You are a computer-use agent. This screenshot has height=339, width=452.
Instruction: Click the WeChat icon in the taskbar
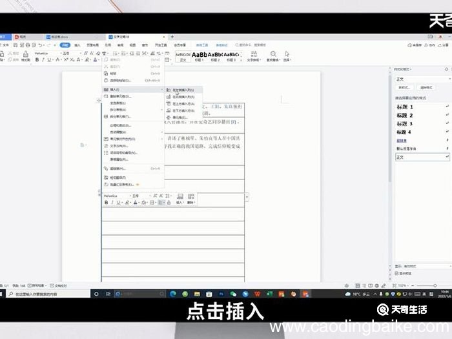[x=233, y=294]
